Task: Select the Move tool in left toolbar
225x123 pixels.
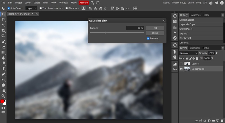Action: 3,14
